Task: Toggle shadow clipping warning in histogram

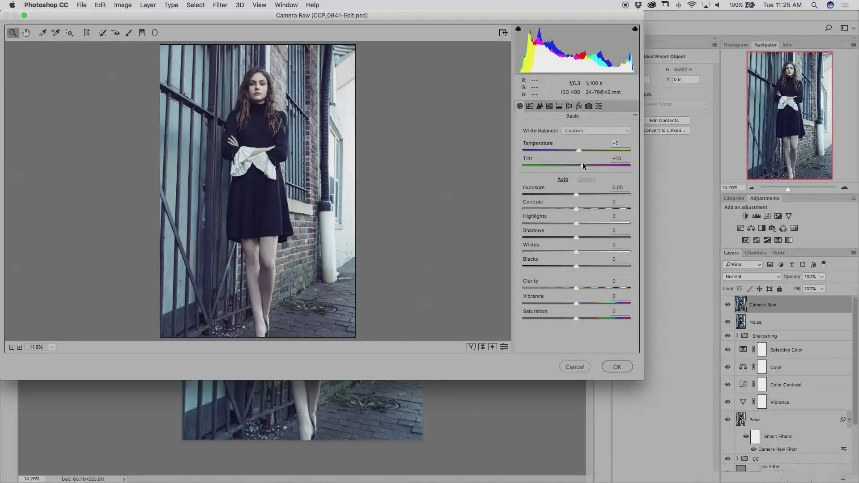Action: pyautogui.click(x=518, y=29)
